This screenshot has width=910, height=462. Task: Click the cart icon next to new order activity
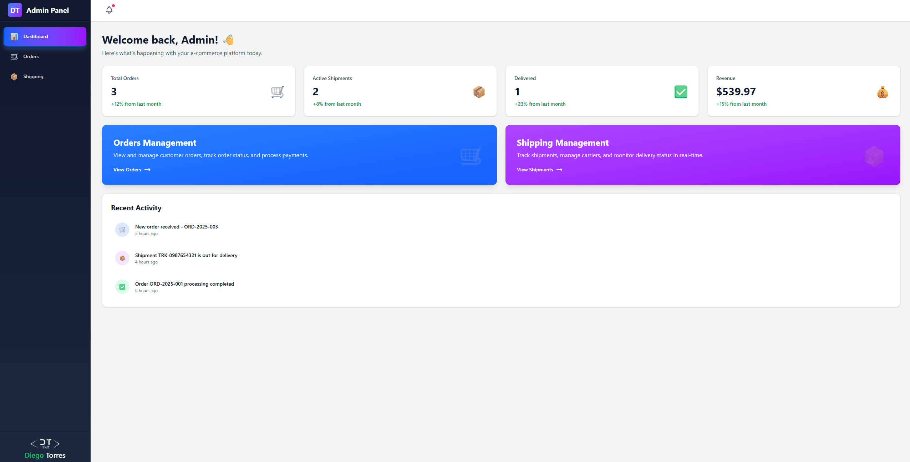(122, 229)
